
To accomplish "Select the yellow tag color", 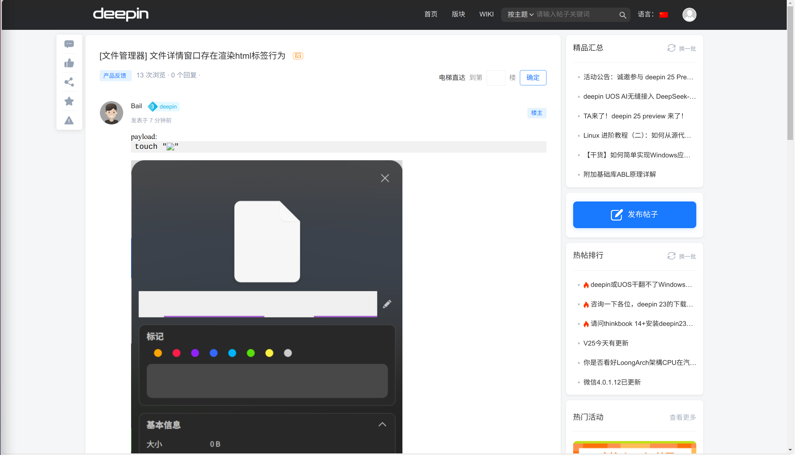I will point(269,353).
